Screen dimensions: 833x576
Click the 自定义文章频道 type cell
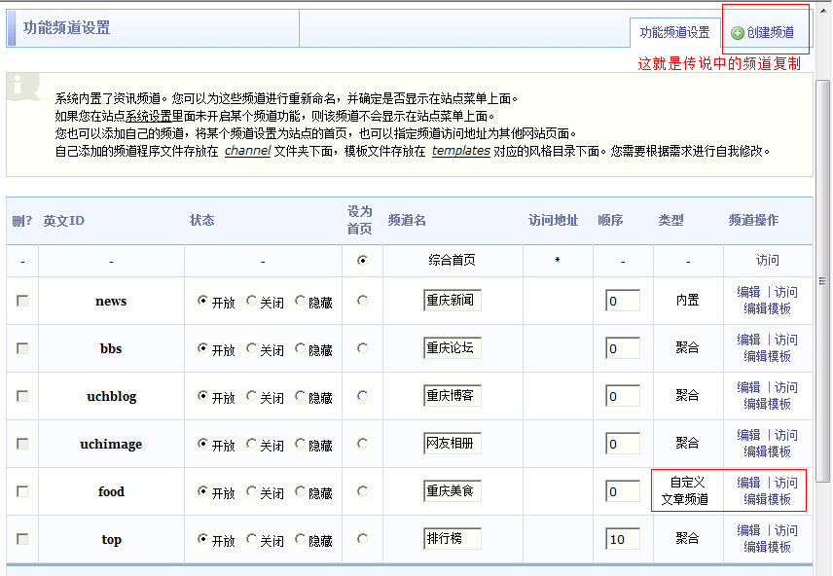click(687, 491)
